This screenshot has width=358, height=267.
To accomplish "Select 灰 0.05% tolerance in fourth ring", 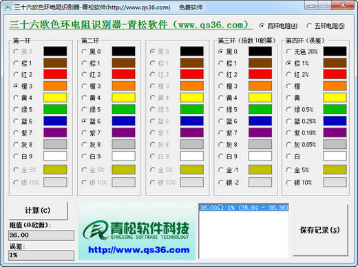I will (301, 145).
